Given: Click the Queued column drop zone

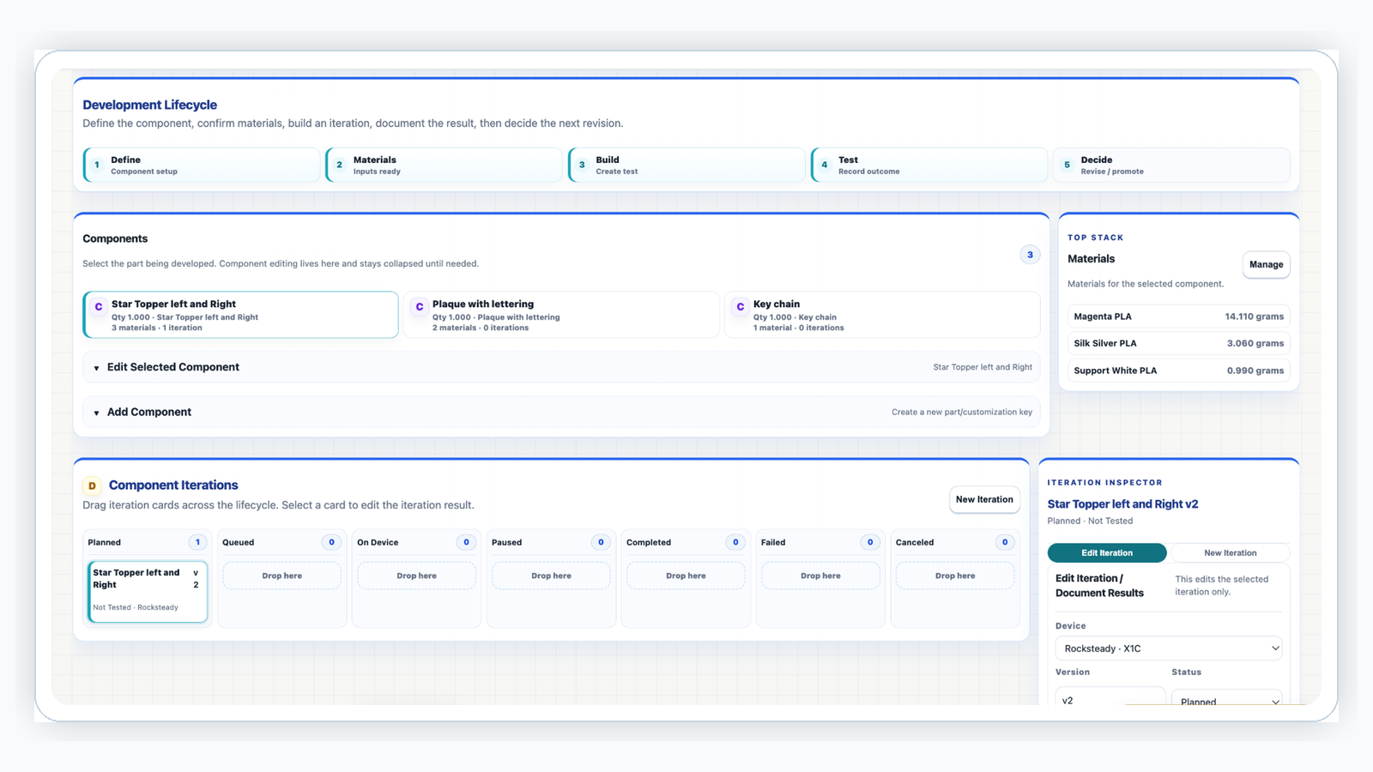Looking at the screenshot, I should point(282,576).
